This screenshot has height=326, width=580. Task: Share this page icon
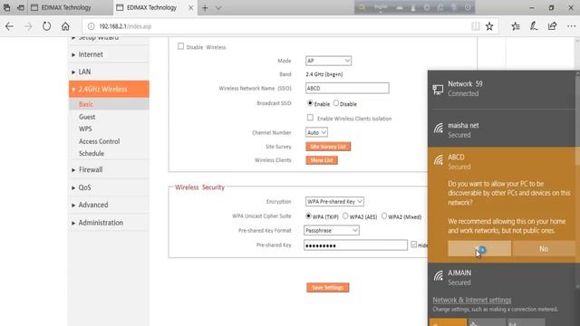tap(552, 26)
